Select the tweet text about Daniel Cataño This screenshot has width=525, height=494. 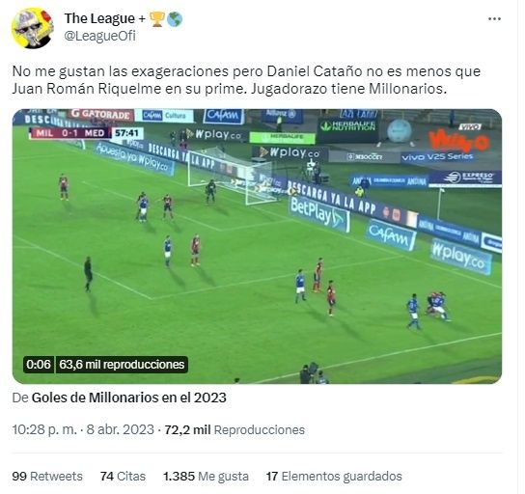click(246, 80)
